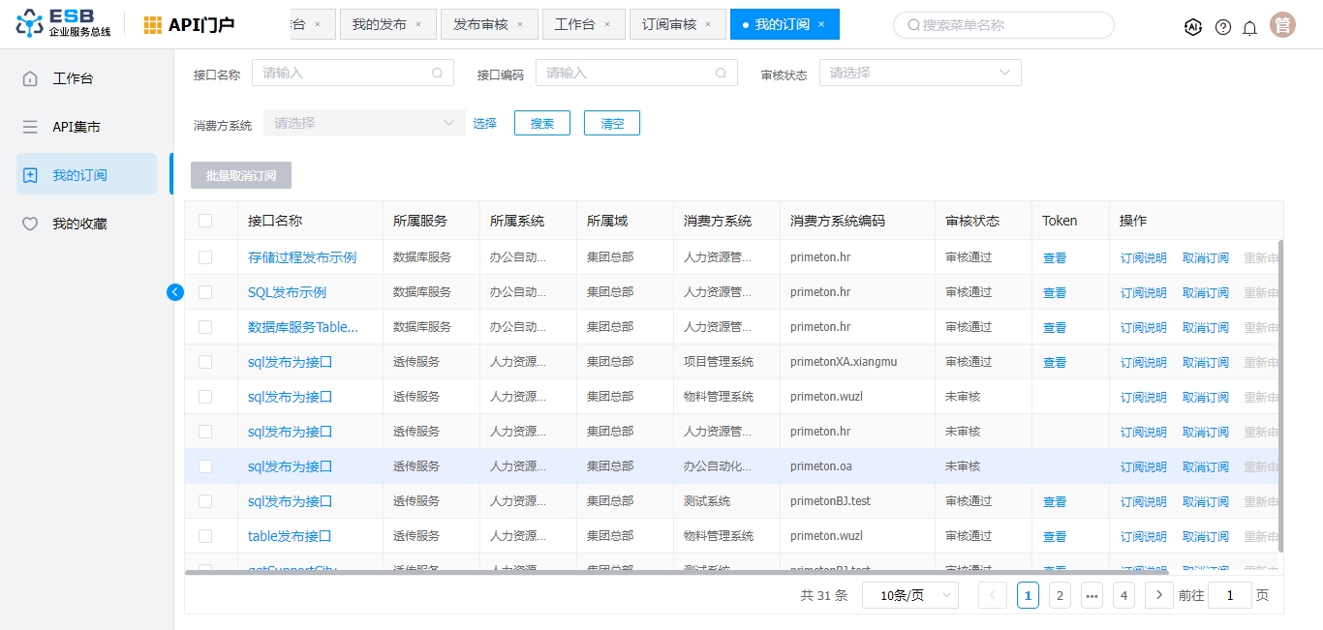
Task: Open the help question mark icon
Action: click(x=1223, y=27)
